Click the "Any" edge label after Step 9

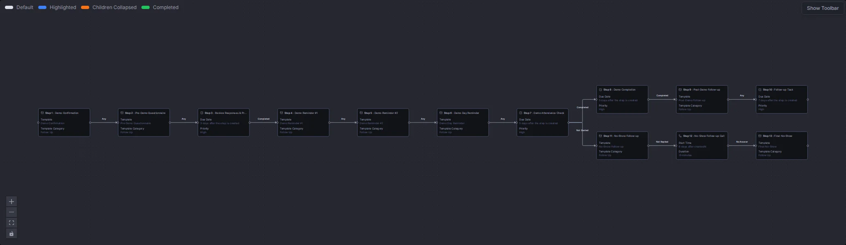(742, 95)
